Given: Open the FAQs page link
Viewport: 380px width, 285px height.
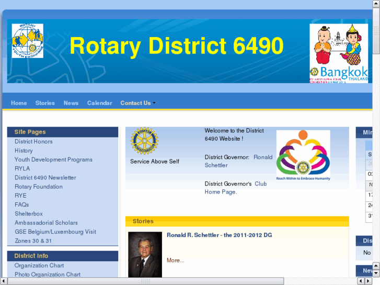Looking at the screenshot, I should [x=22, y=204].
